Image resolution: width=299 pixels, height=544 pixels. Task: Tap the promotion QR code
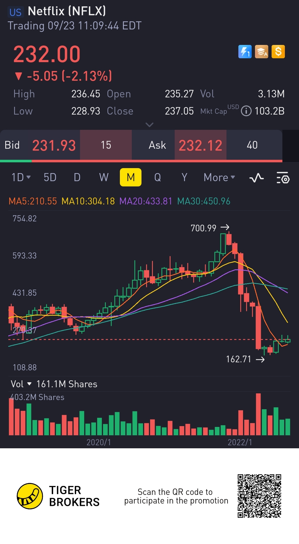(259, 496)
